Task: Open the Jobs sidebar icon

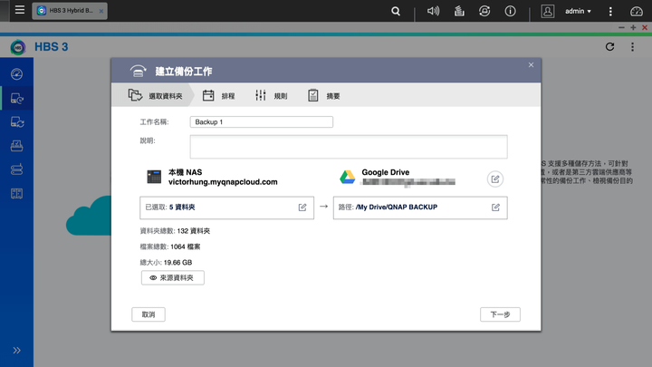Action: 16,146
